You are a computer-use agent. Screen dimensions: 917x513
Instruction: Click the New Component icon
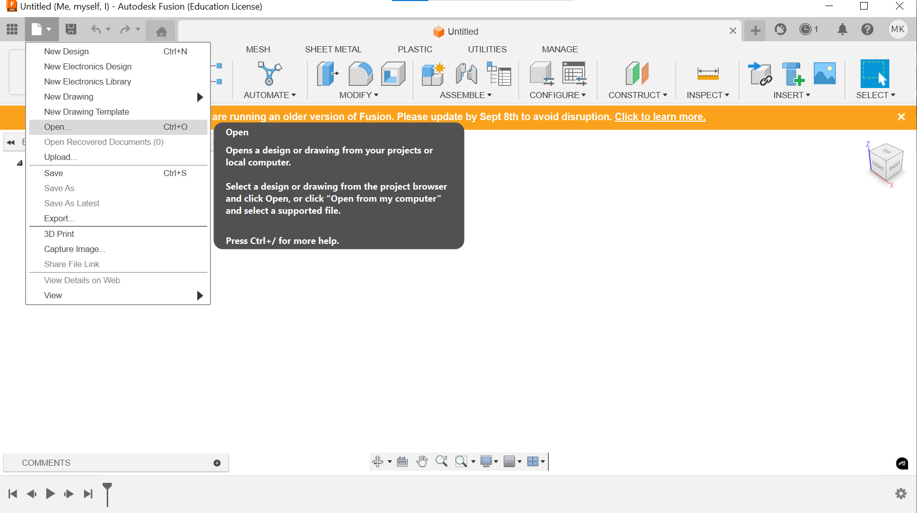point(433,73)
